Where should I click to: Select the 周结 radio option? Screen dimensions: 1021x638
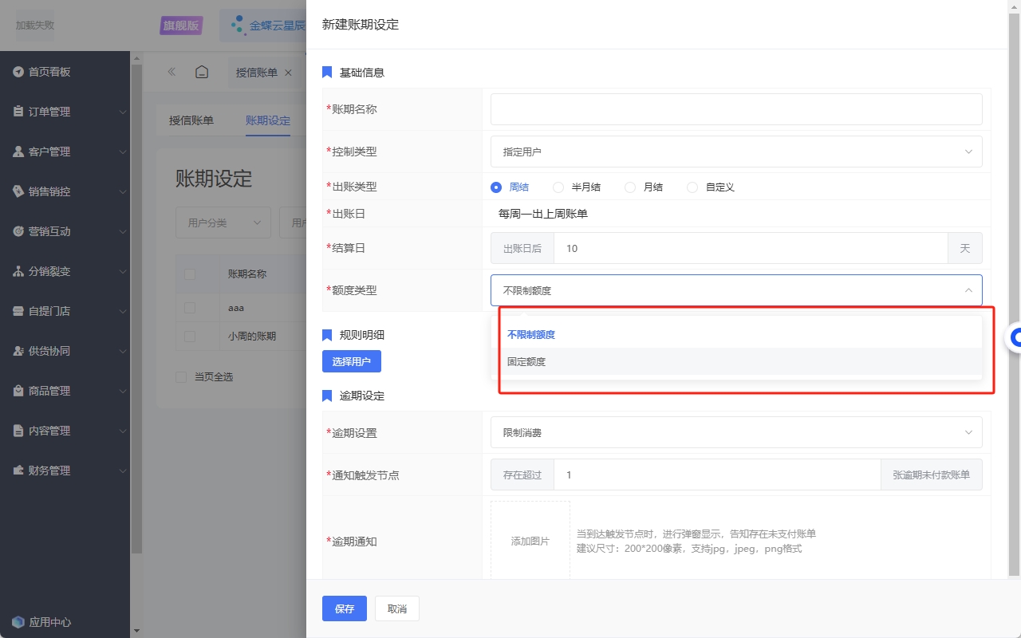click(x=496, y=187)
